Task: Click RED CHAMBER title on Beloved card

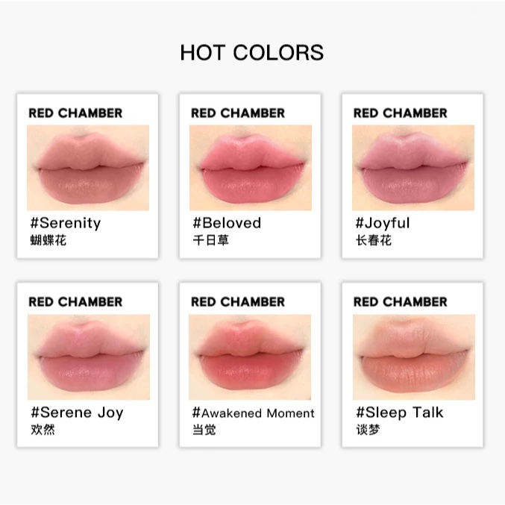Action: pos(238,113)
